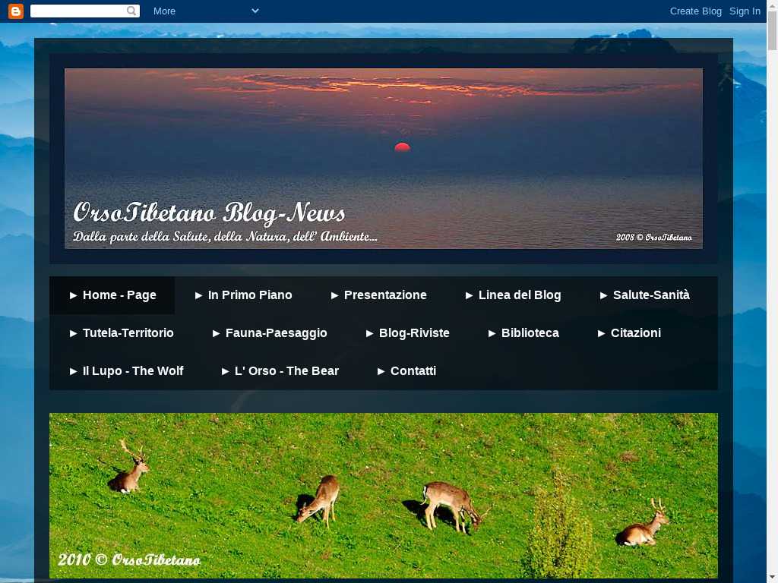Select Linea del Blog tab
The height and width of the screenshot is (583, 778).
pyautogui.click(x=513, y=295)
